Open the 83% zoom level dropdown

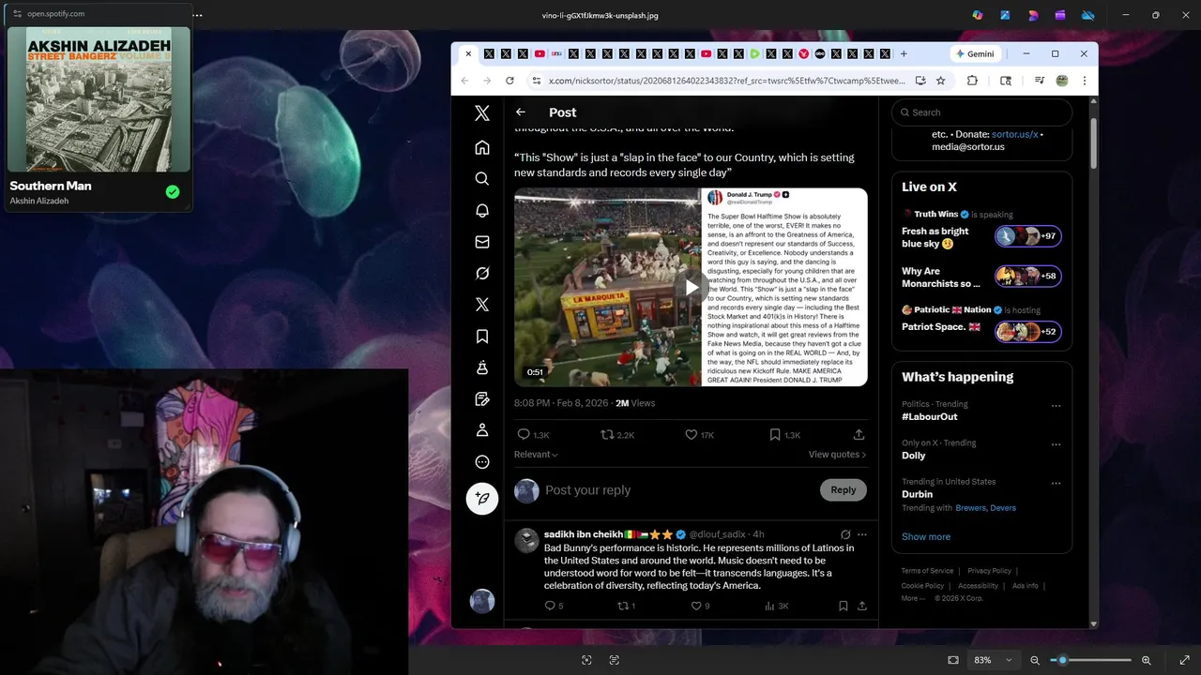pos(994,660)
